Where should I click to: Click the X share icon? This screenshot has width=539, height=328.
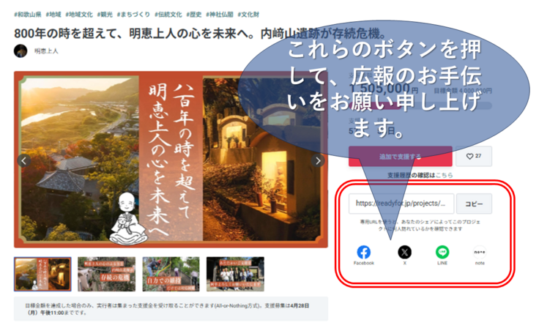(404, 253)
